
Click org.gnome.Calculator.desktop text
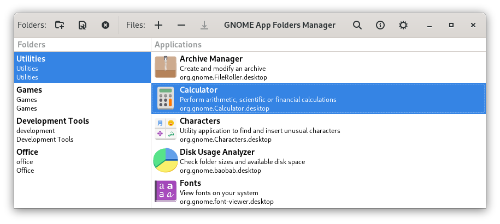click(x=225, y=108)
